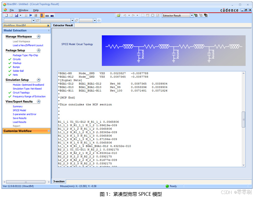Image resolution: width=255 pixels, height=197 pixels.
Task: Open S-parameter and Error link
Action: [25, 114]
